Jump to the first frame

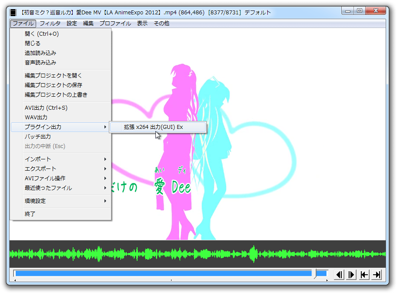[x=364, y=275]
